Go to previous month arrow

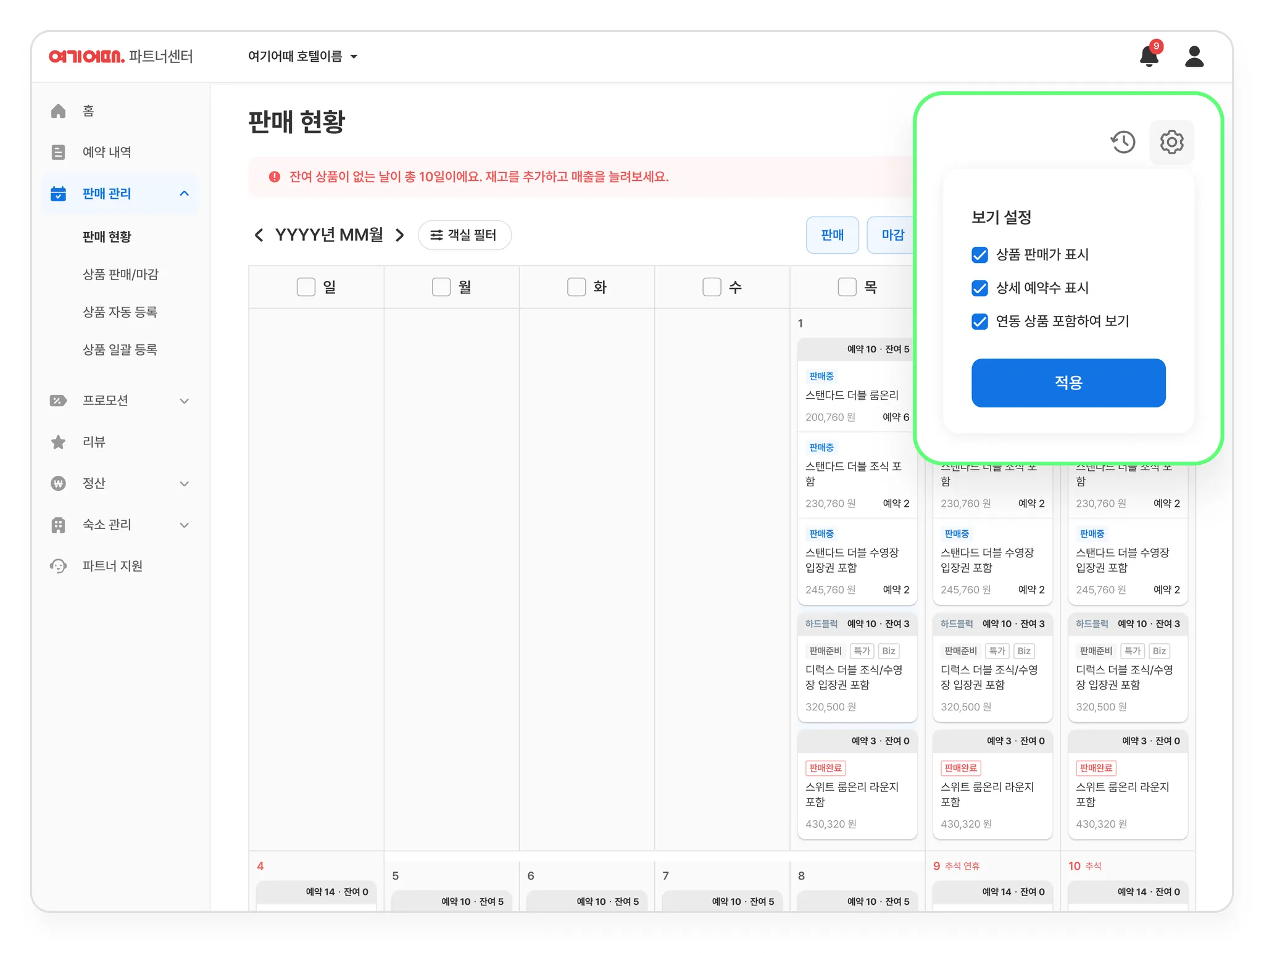[259, 235]
